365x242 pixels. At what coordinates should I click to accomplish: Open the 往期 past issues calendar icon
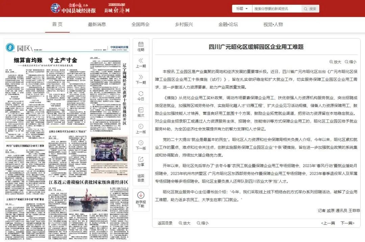tap(141, 47)
